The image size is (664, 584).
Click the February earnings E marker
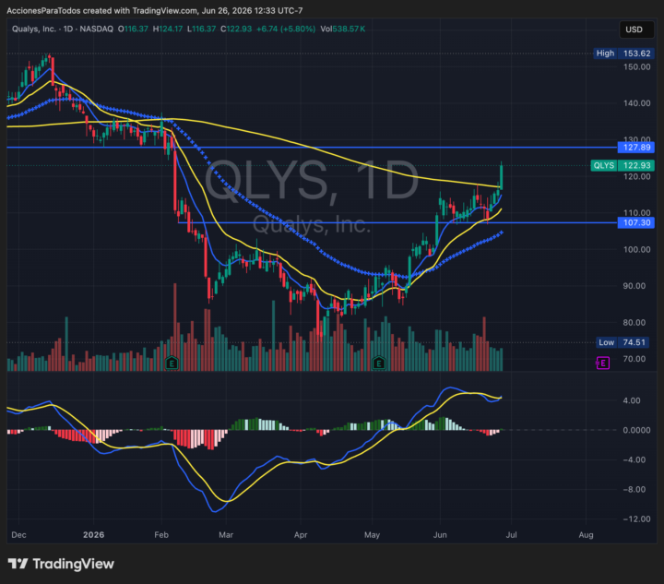tap(172, 363)
